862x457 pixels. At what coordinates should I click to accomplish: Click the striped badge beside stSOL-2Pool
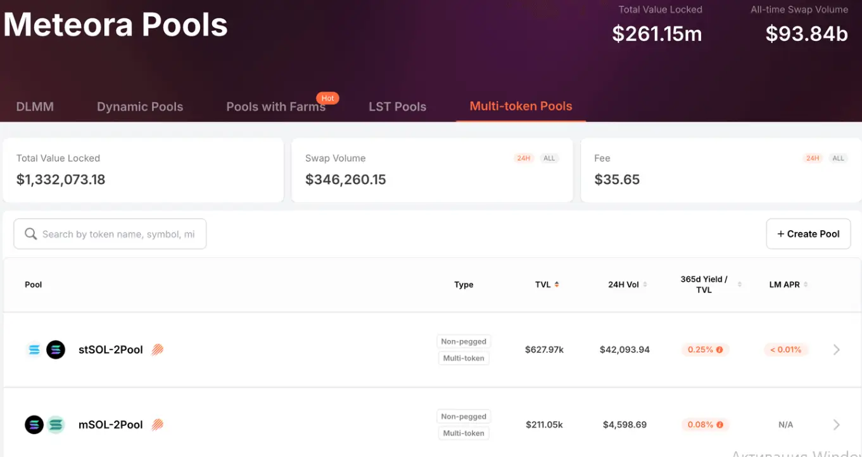(x=158, y=350)
